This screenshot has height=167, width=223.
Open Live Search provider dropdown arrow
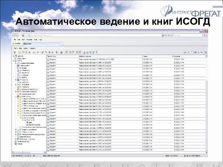(x=207, y=35)
